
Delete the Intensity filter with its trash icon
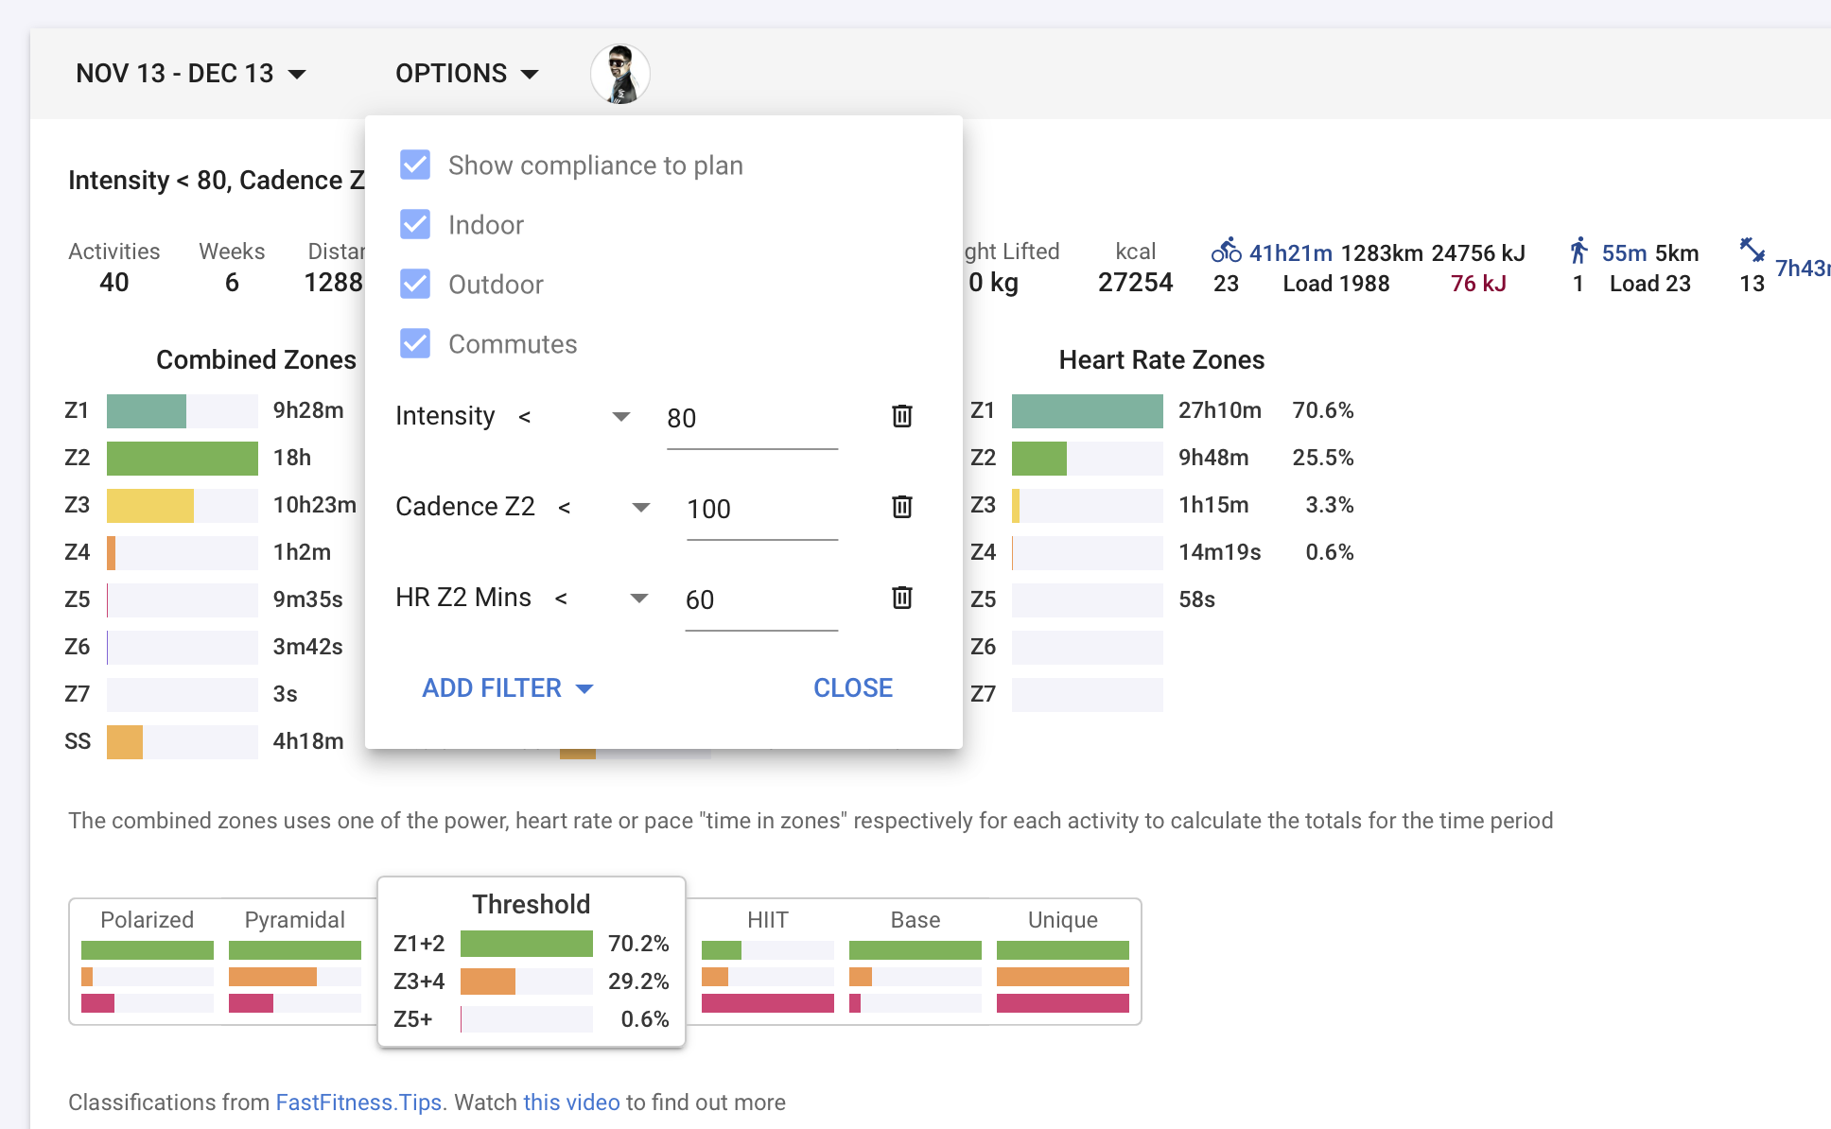coord(902,416)
